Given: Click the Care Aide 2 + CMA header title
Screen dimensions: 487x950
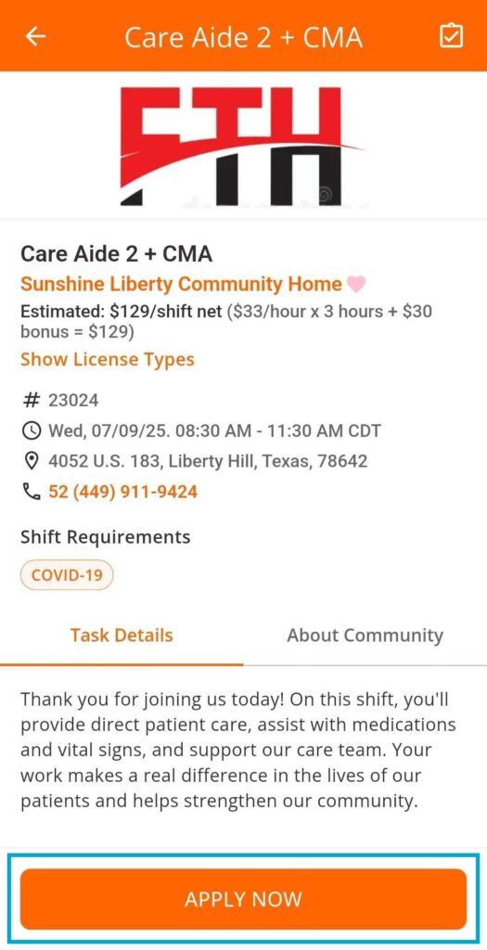Looking at the screenshot, I should click(243, 37).
